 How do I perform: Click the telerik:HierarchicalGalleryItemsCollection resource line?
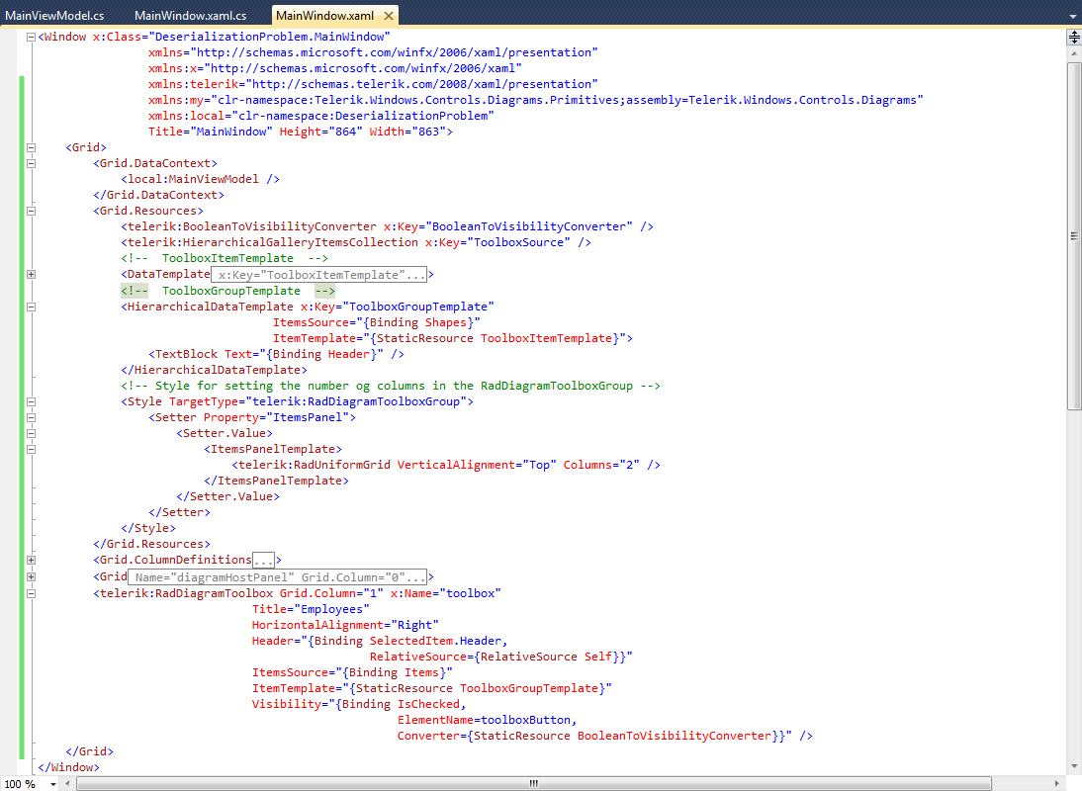(356, 243)
